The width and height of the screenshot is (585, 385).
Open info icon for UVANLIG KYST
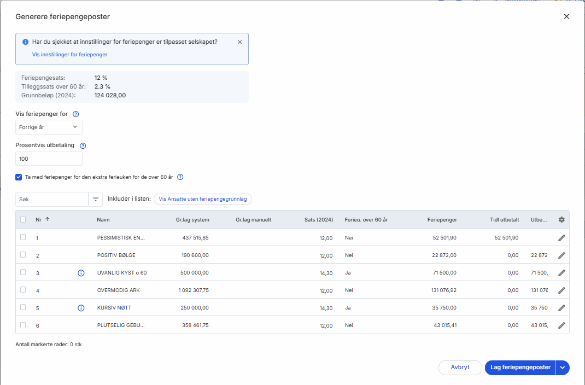pos(81,273)
